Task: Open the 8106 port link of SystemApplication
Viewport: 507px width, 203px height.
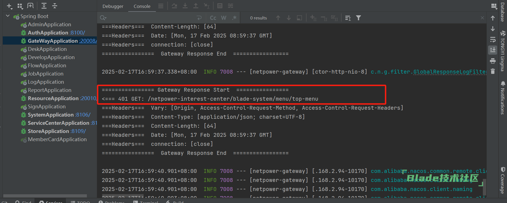Action: click(83, 115)
